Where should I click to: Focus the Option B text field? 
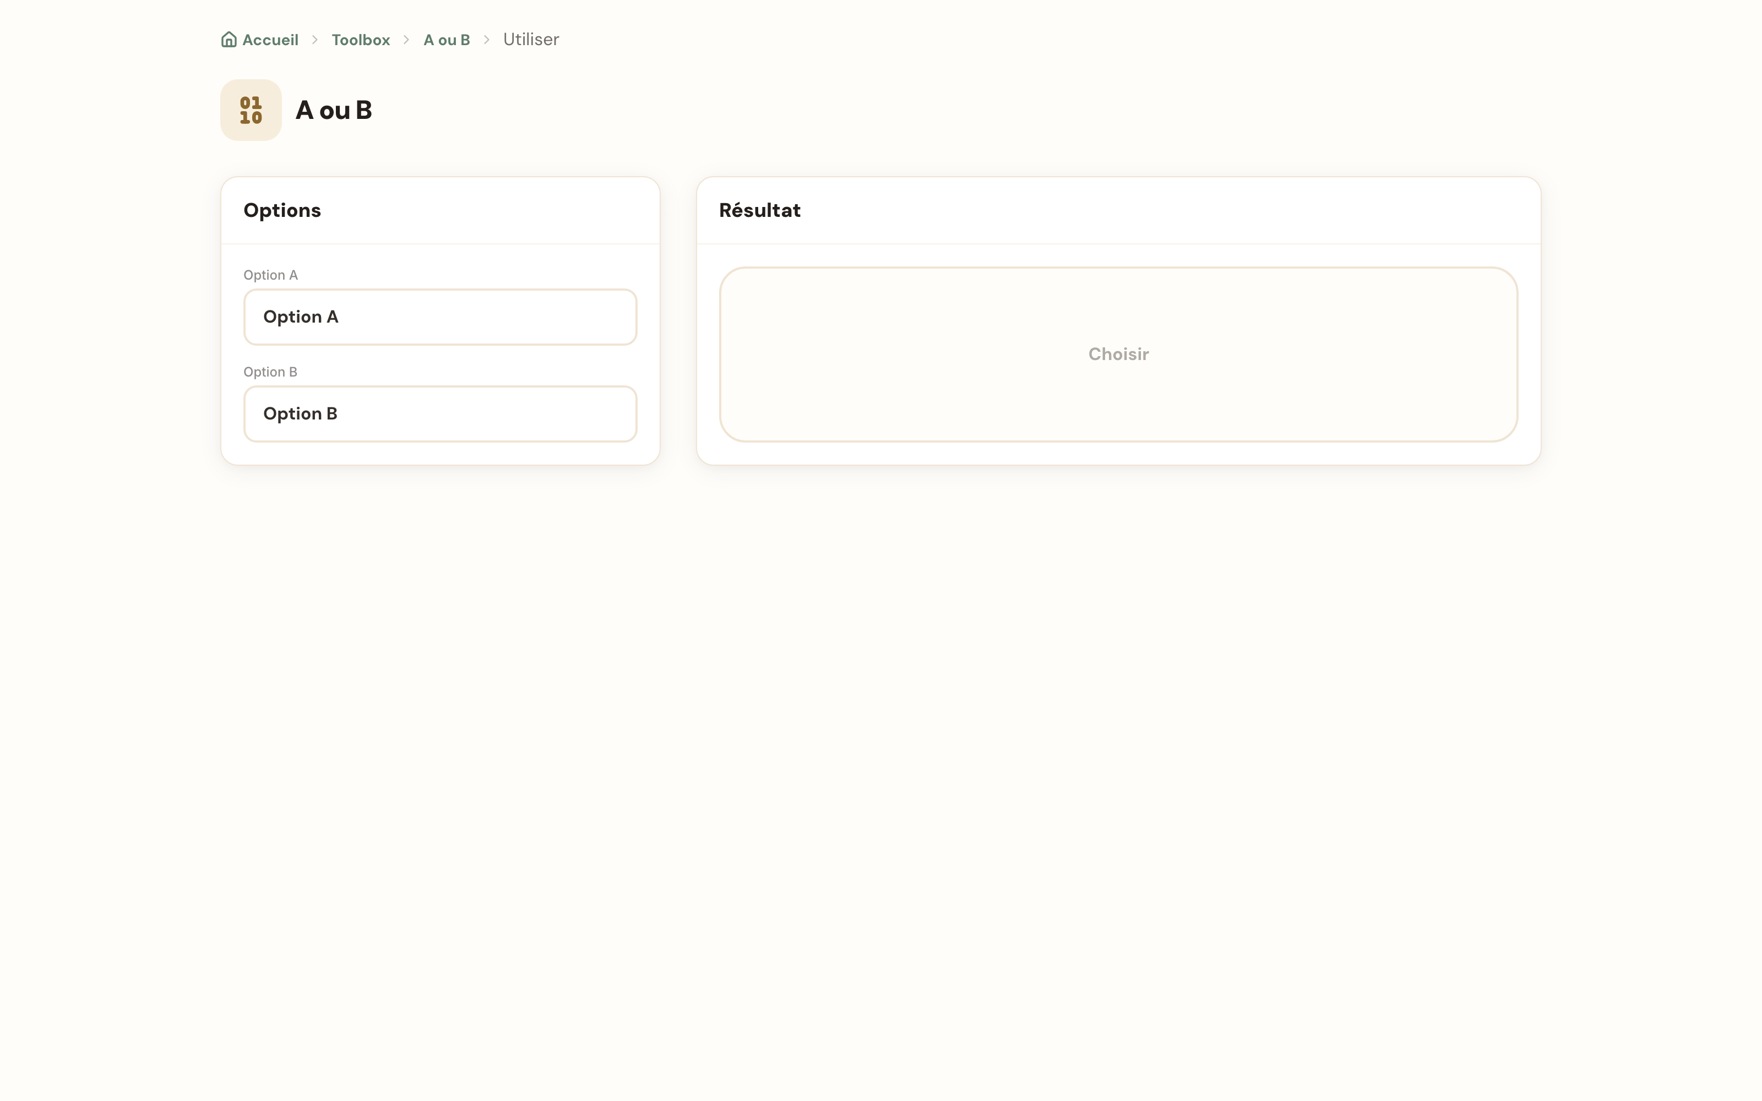440,413
